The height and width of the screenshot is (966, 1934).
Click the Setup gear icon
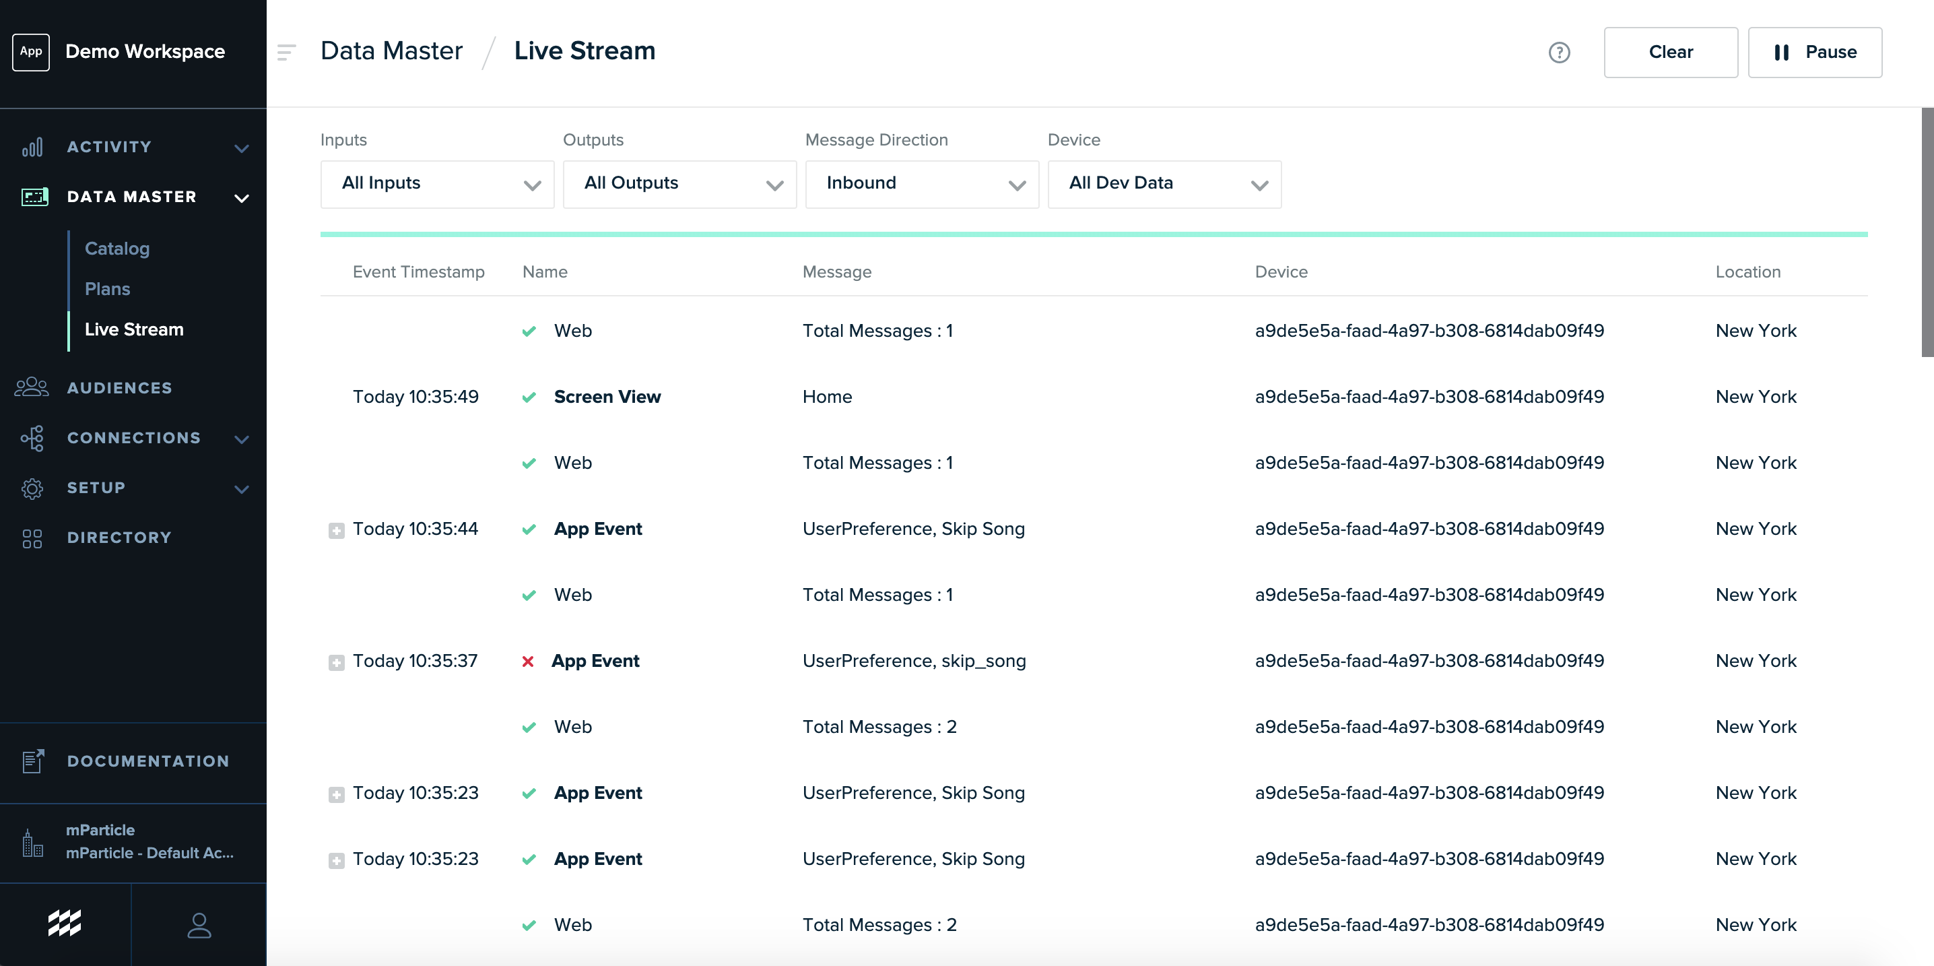tap(32, 488)
